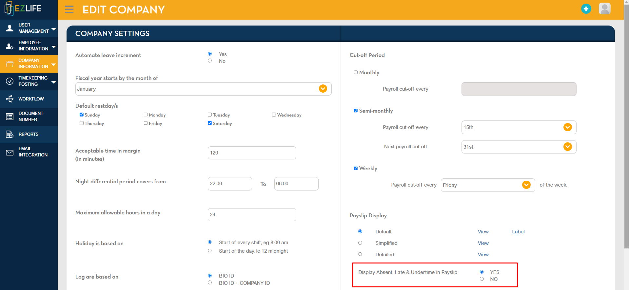Image resolution: width=629 pixels, height=290 pixels.
Task: Select Default payslip display
Action: tap(360, 231)
